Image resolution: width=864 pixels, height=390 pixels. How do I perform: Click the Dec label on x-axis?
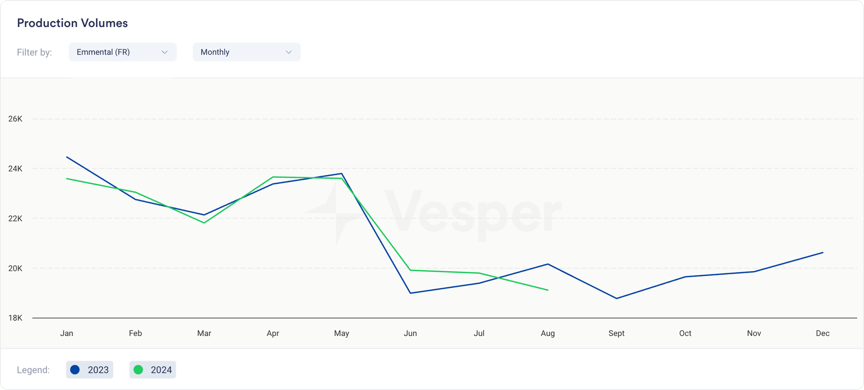coord(822,333)
